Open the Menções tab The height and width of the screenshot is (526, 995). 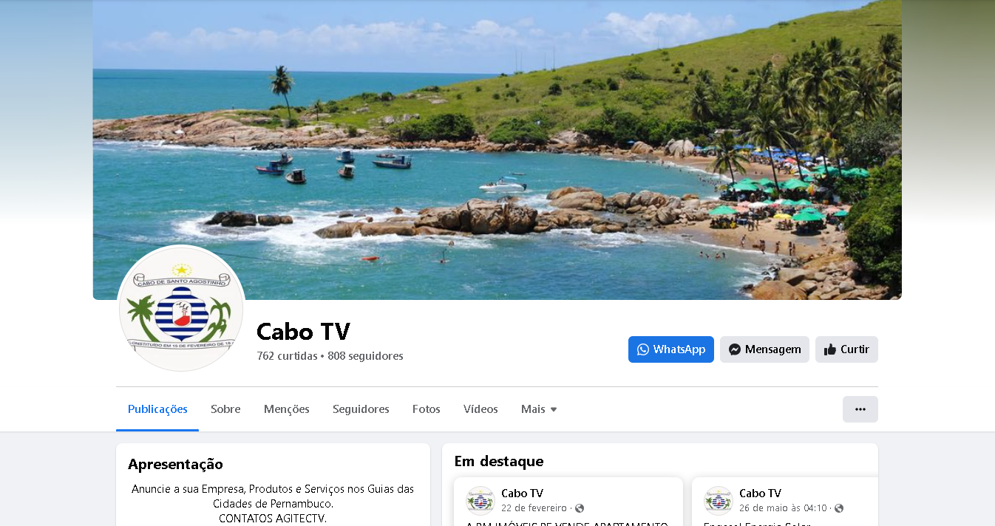(x=287, y=409)
